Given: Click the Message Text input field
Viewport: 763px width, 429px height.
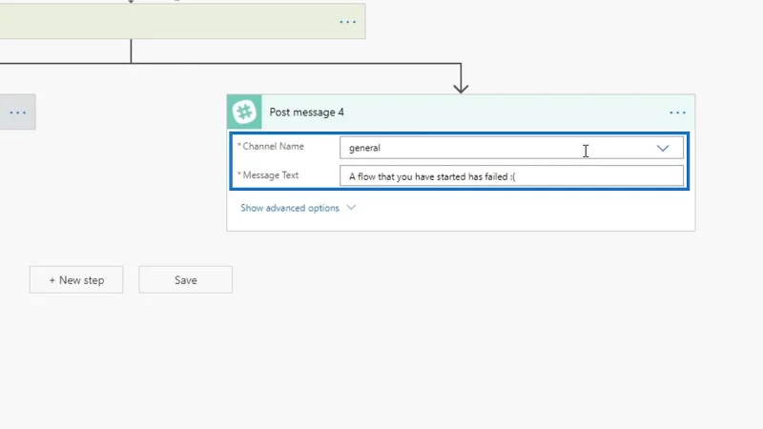Looking at the screenshot, I should pos(511,176).
